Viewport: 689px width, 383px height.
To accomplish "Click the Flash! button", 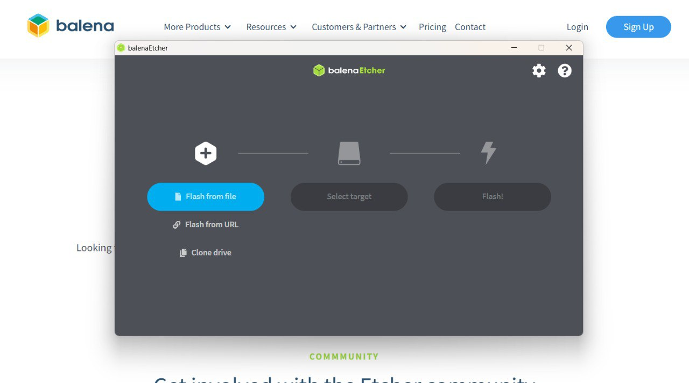I will point(493,197).
